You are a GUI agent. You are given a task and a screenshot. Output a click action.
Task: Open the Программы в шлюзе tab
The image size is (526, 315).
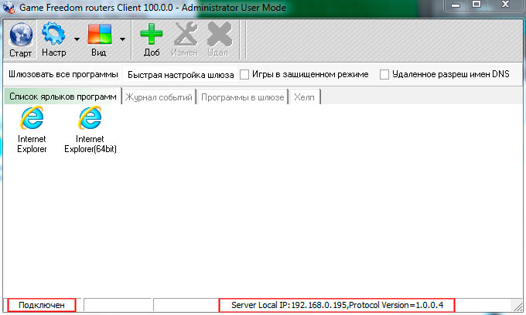[243, 97]
